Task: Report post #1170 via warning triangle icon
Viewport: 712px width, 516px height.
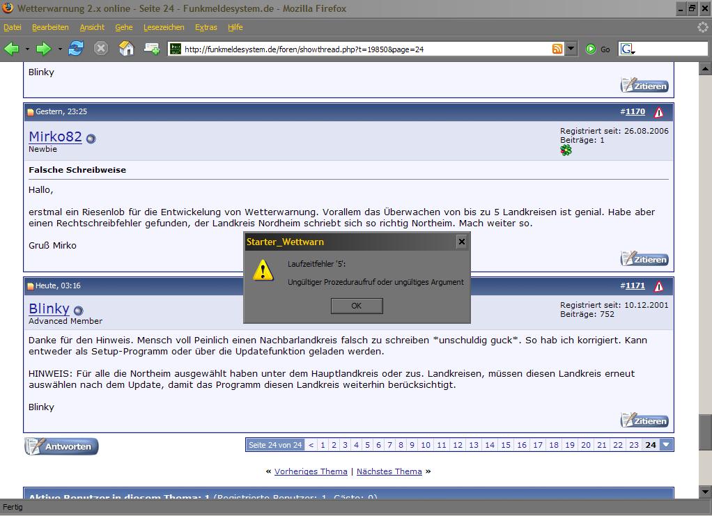Action: click(658, 112)
